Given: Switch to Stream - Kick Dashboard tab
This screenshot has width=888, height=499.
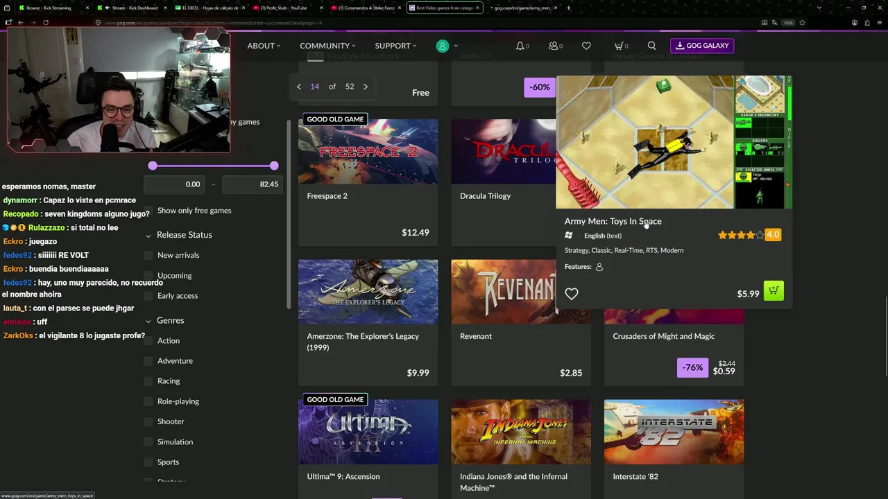Looking at the screenshot, I should (x=130, y=8).
